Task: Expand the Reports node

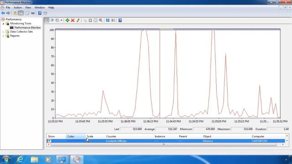Action: pos(3,36)
